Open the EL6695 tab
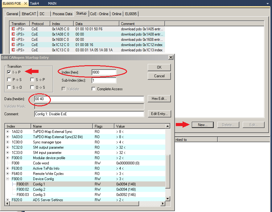 pos(131,14)
